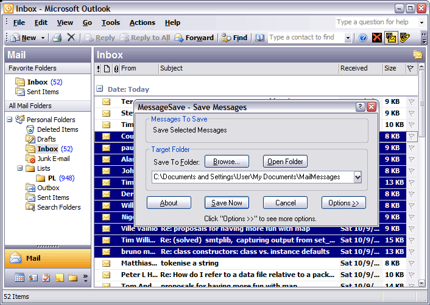Switch to Contacts via bottom icon

pos(33,278)
